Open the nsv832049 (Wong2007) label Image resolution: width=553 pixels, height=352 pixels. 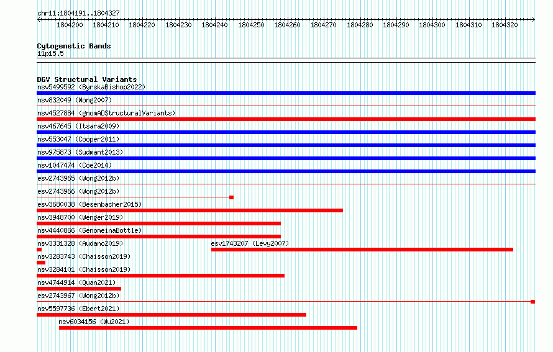[75, 100]
